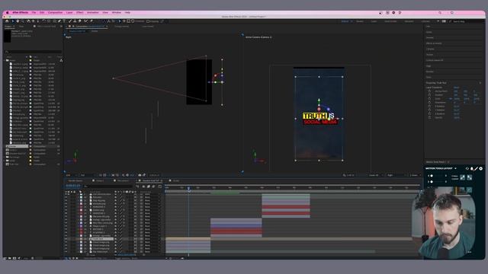Select the Clone Stamp tool
This screenshot has width=488, height=274.
75,21
